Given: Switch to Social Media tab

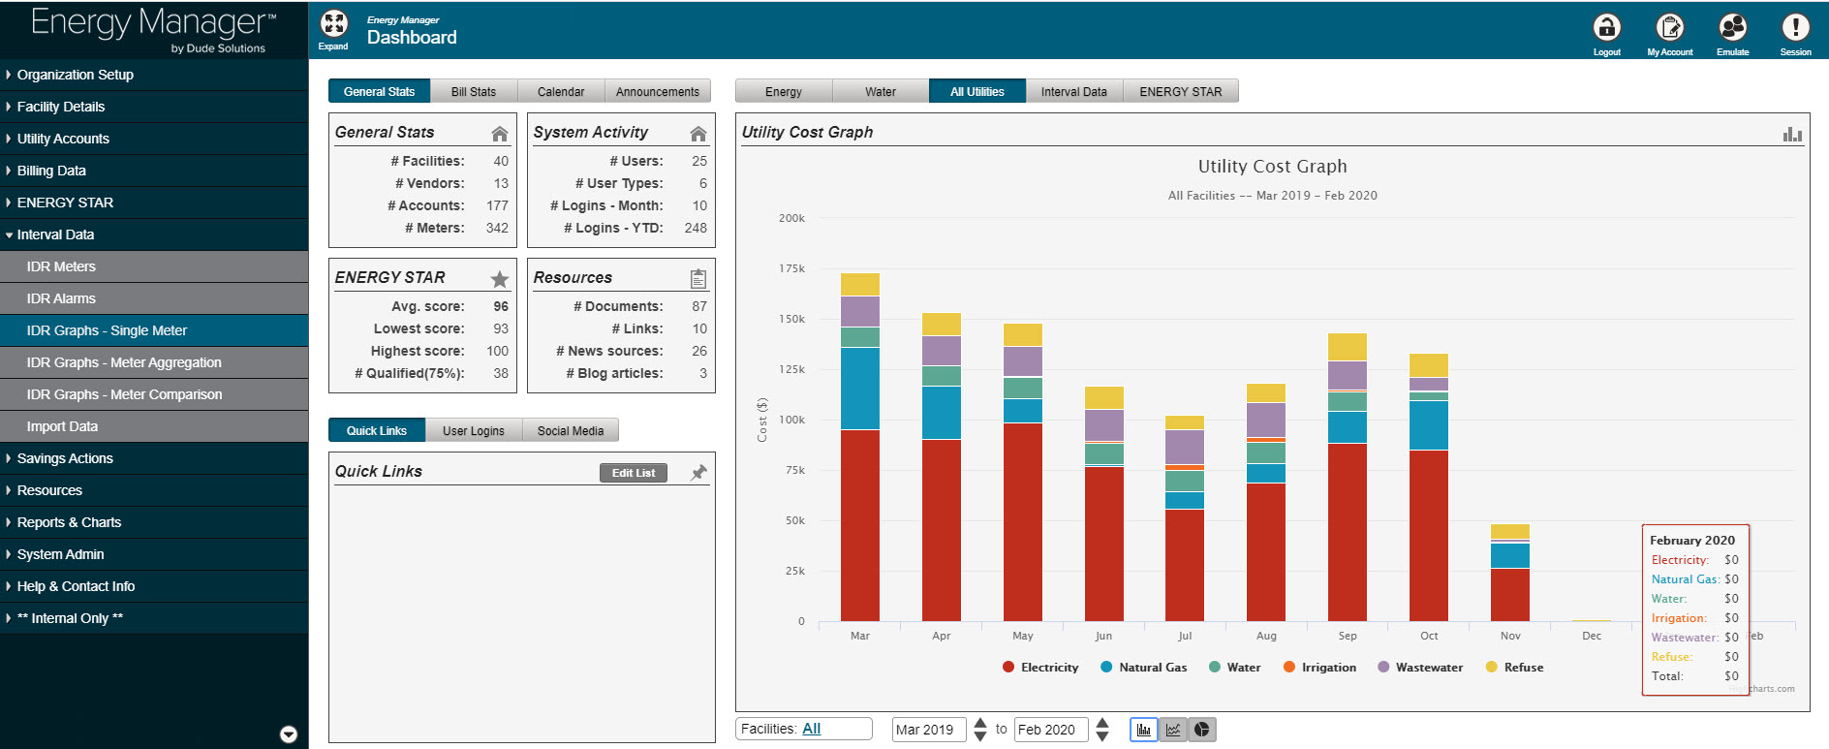Looking at the screenshot, I should 571,430.
